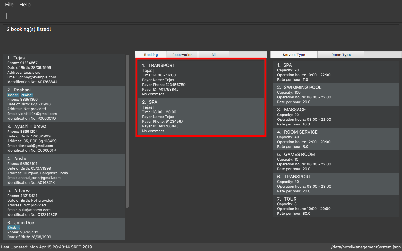Select the SWIMMING POOL service type
The height and width of the screenshot is (251, 402).
336,94
